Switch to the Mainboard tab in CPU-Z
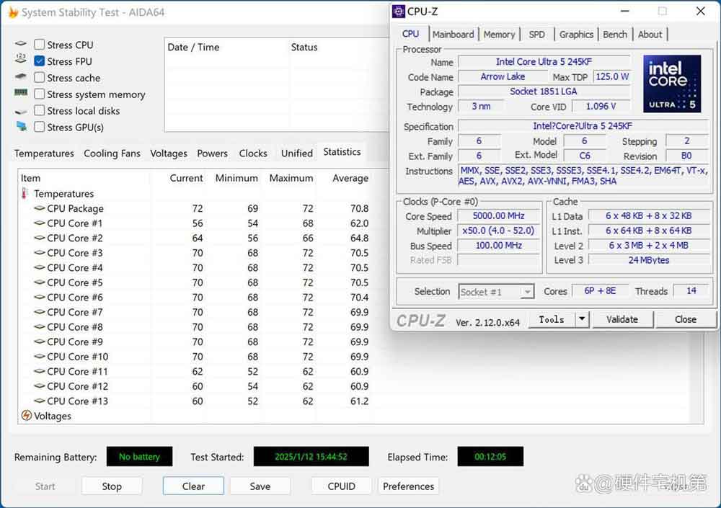The image size is (721, 508). tap(453, 34)
